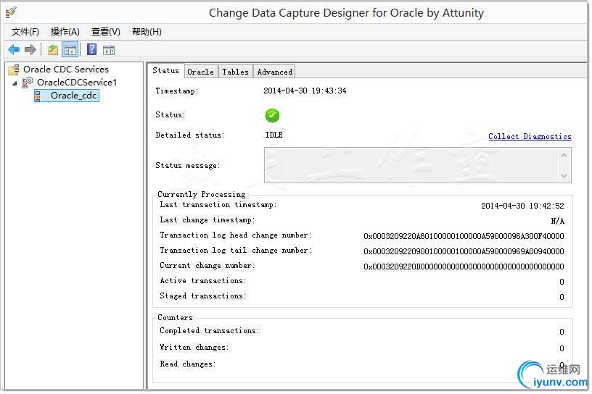The width and height of the screenshot is (592, 394).
Task: Click the grey Forward arrow toolbar icon
Action: click(30, 49)
